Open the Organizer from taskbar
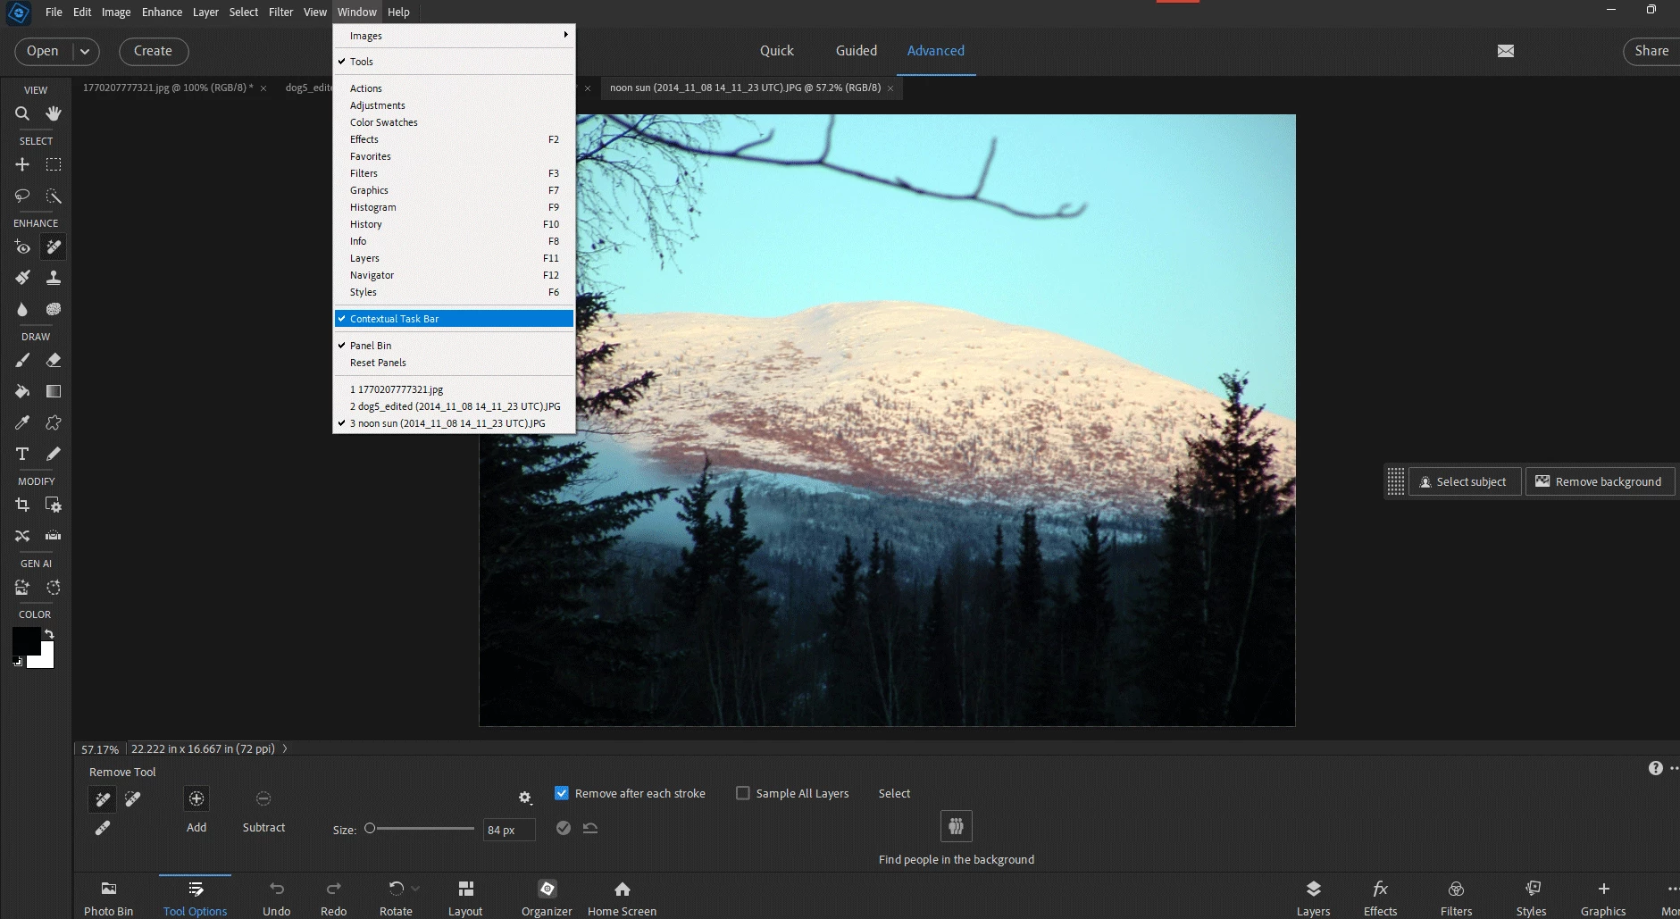The image size is (1680, 919). click(x=547, y=897)
